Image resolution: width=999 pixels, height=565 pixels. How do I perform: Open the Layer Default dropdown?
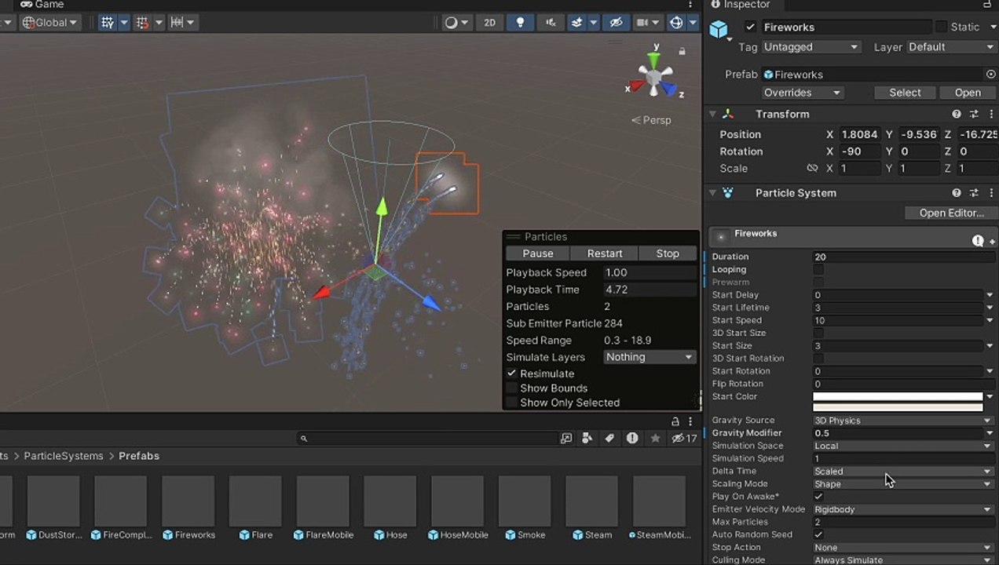pyautogui.click(x=951, y=47)
